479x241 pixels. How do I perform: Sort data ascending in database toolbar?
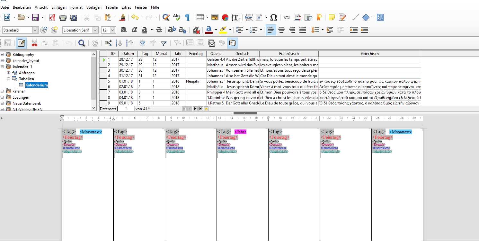[119, 43]
